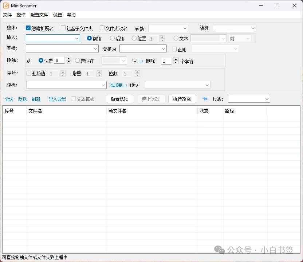Click the 反选 link
The image size is (303, 262).
coord(23,99)
